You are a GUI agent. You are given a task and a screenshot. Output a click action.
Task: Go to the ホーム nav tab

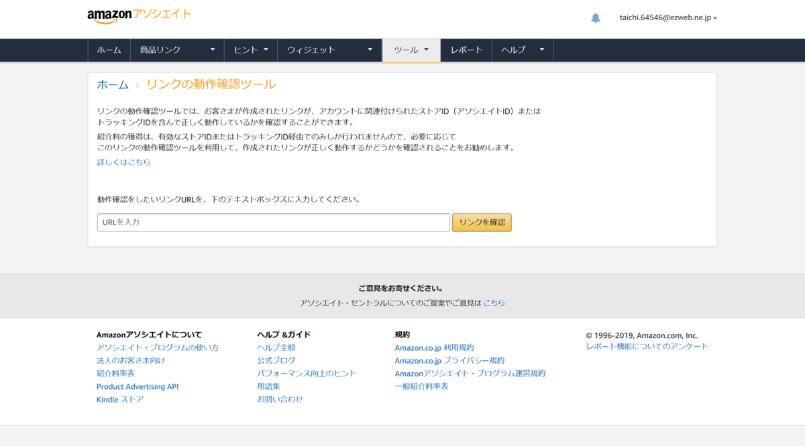[x=109, y=50]
